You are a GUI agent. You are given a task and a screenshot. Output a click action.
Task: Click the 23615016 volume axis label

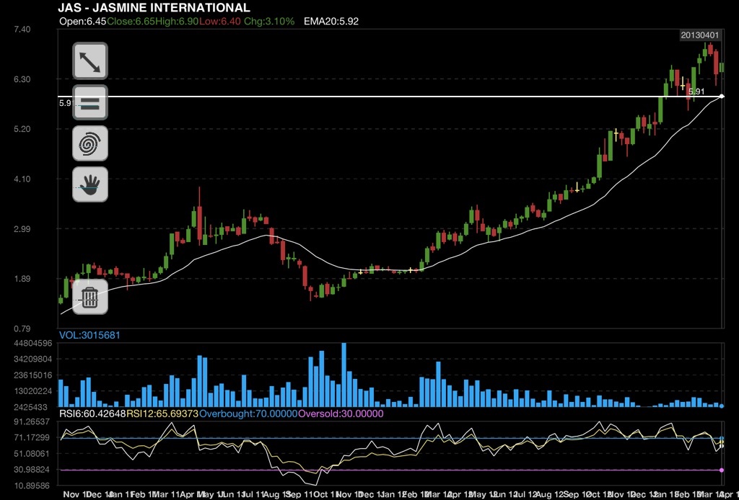point(33,375)
